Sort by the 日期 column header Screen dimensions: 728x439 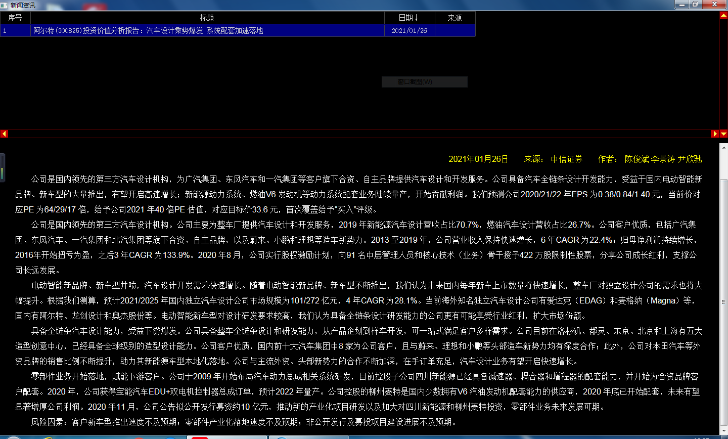point(409,18)
